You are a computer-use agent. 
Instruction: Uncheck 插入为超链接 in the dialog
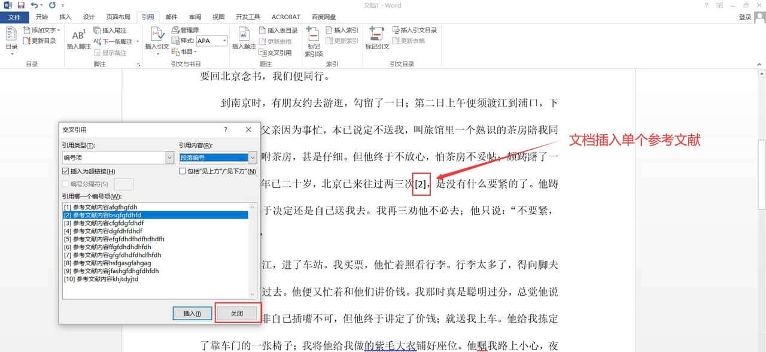pos(66,171)
